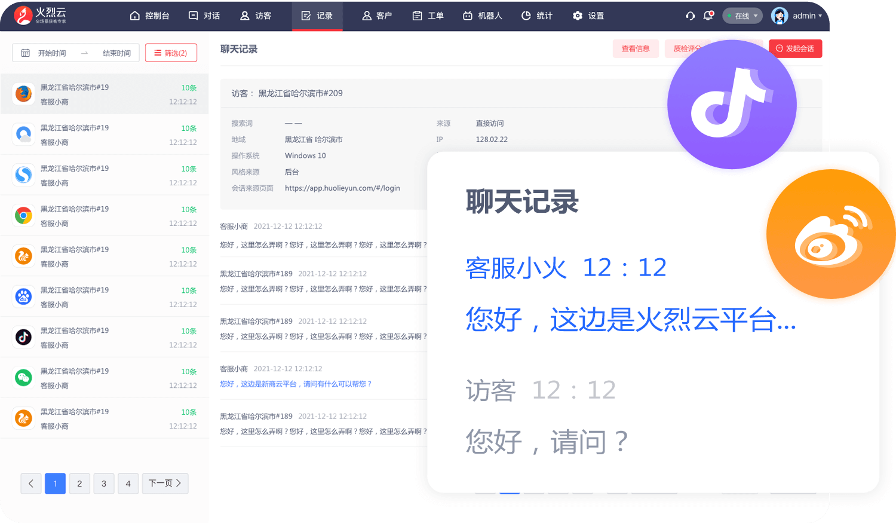The height and width of the screenshot is (523, 896).
Task: Open the 对话 menu
Action: tap(204, 16)
